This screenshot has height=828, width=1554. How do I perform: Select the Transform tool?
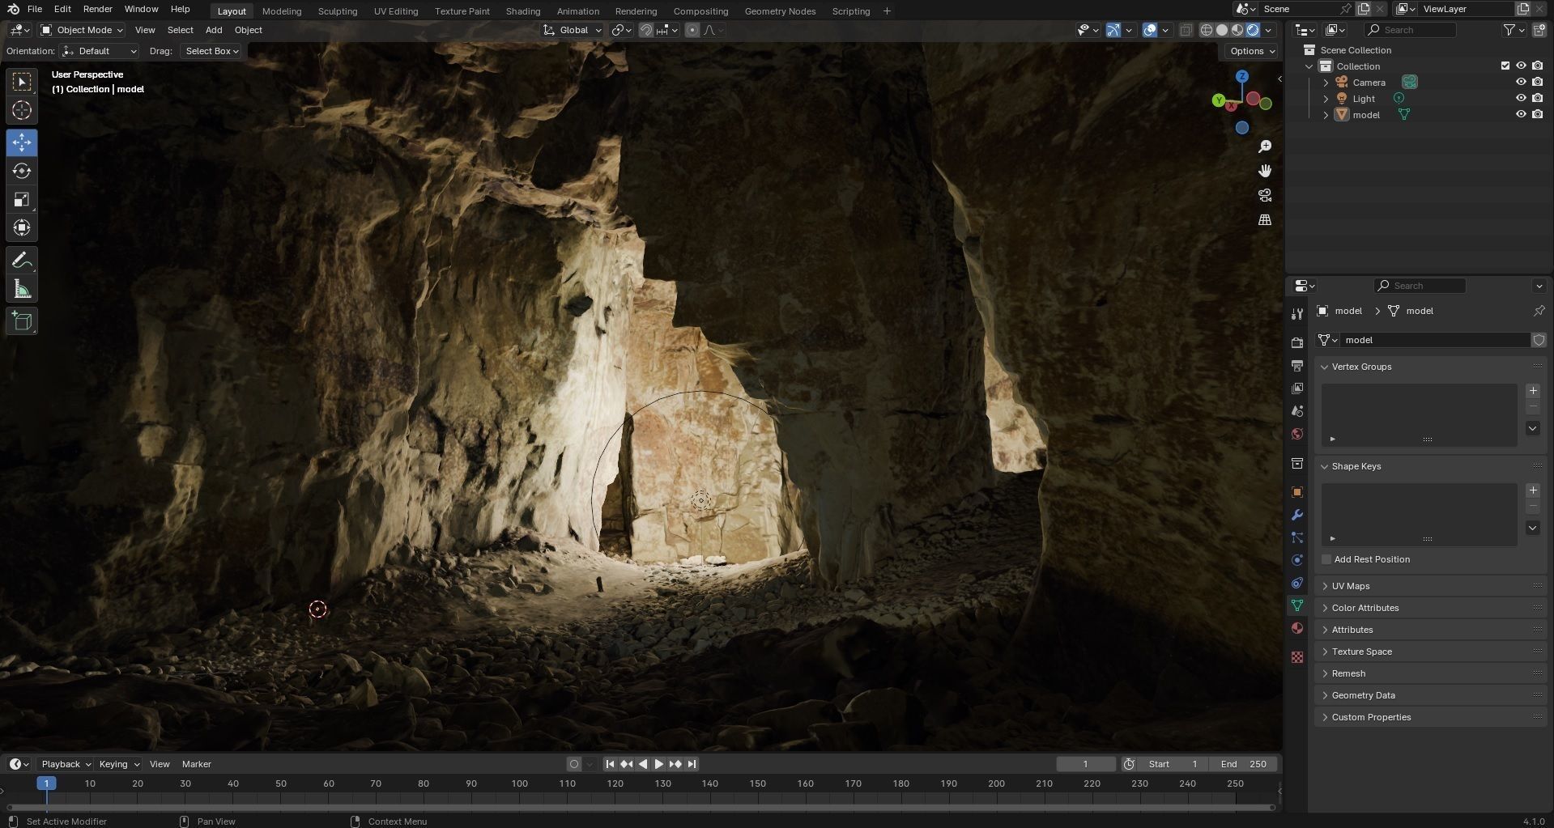coord(22,227)
